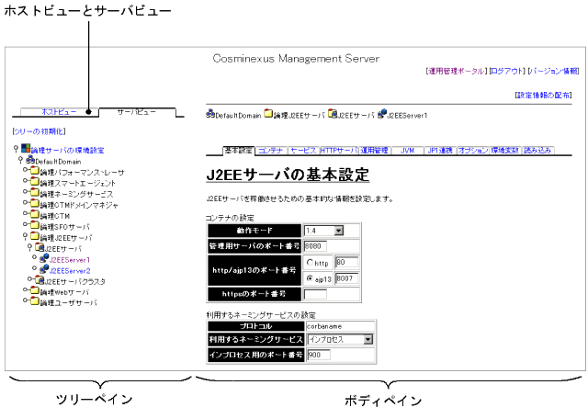Click the インプロセス用のポート番号 field (900)
This screenshot has width=588, height=419.
coord(319,355)
